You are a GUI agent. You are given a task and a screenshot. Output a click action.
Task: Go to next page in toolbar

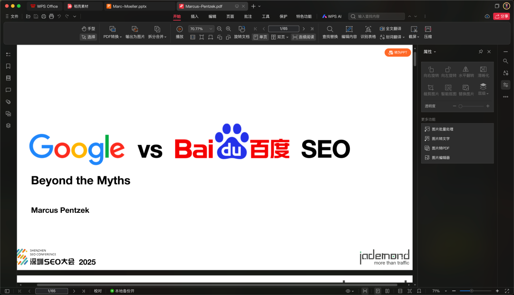click(304, 29)
